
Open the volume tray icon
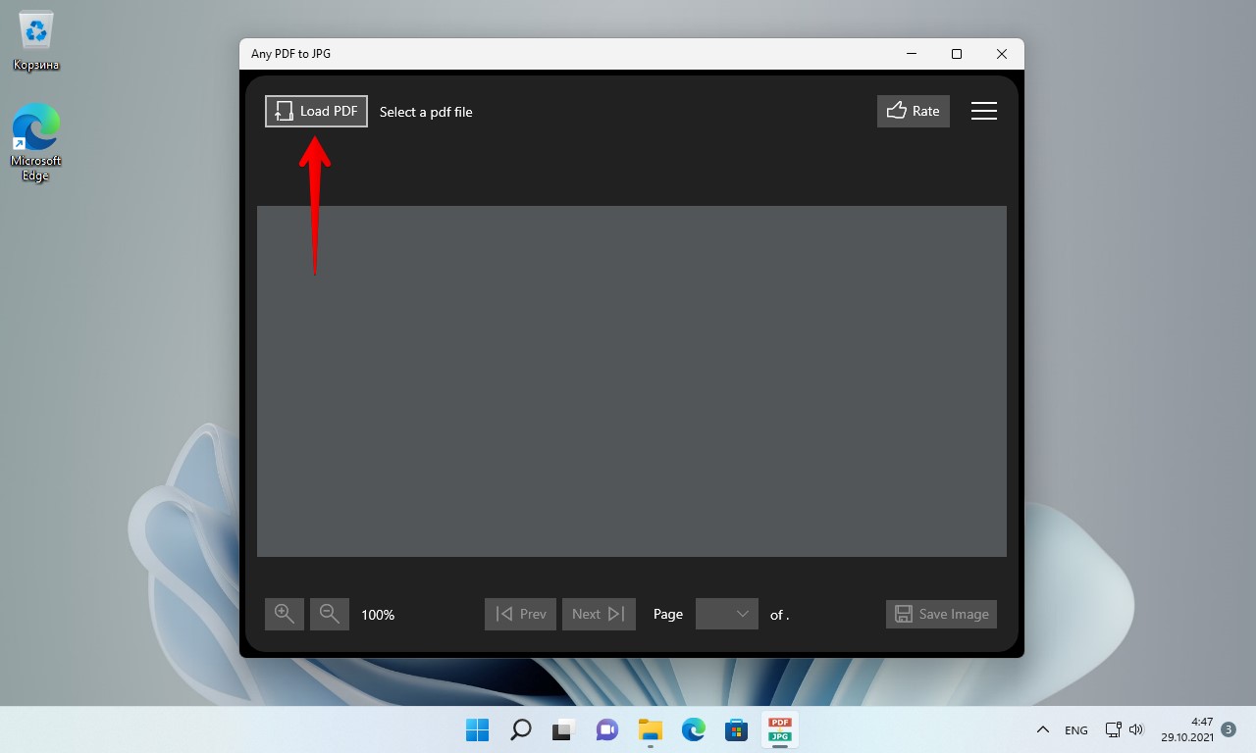point(1136,729)
